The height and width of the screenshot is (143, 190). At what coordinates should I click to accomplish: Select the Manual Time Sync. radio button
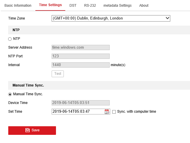pos(10,94)
